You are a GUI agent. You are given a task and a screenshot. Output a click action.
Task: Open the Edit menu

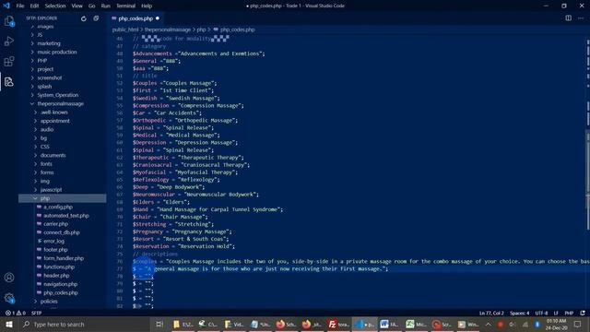click(x=35, y=6)
